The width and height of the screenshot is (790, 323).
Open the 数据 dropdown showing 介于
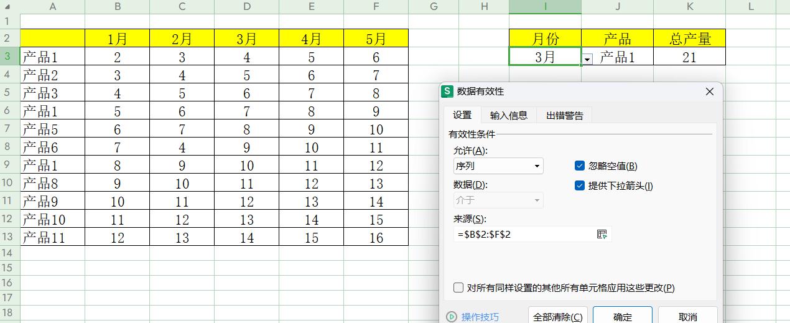(x=498, y=200)
